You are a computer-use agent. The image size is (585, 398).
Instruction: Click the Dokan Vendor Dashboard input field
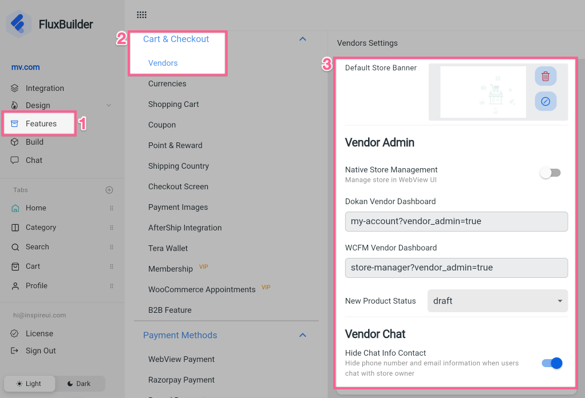coord(456,221)
